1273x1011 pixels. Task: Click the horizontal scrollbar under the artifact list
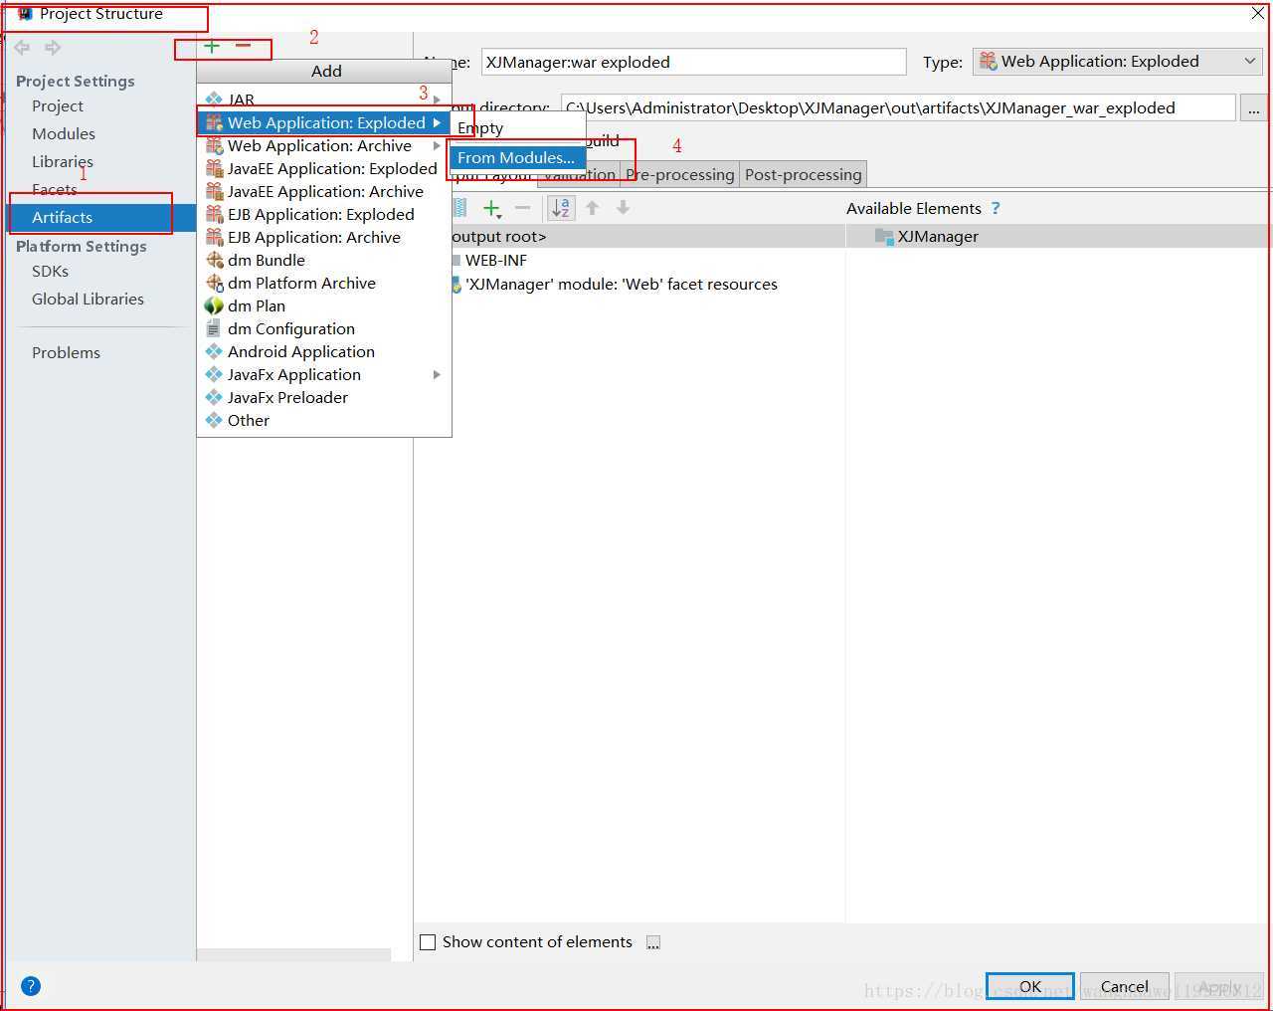(x=293, y=954)
